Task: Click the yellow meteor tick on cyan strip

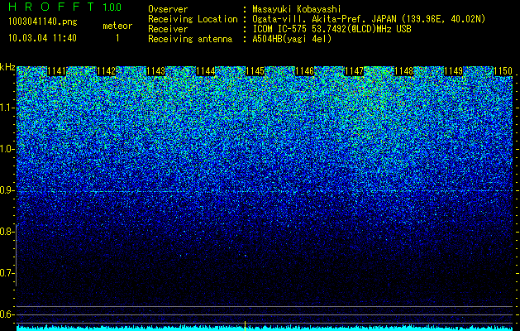Action: coord(245,326)
